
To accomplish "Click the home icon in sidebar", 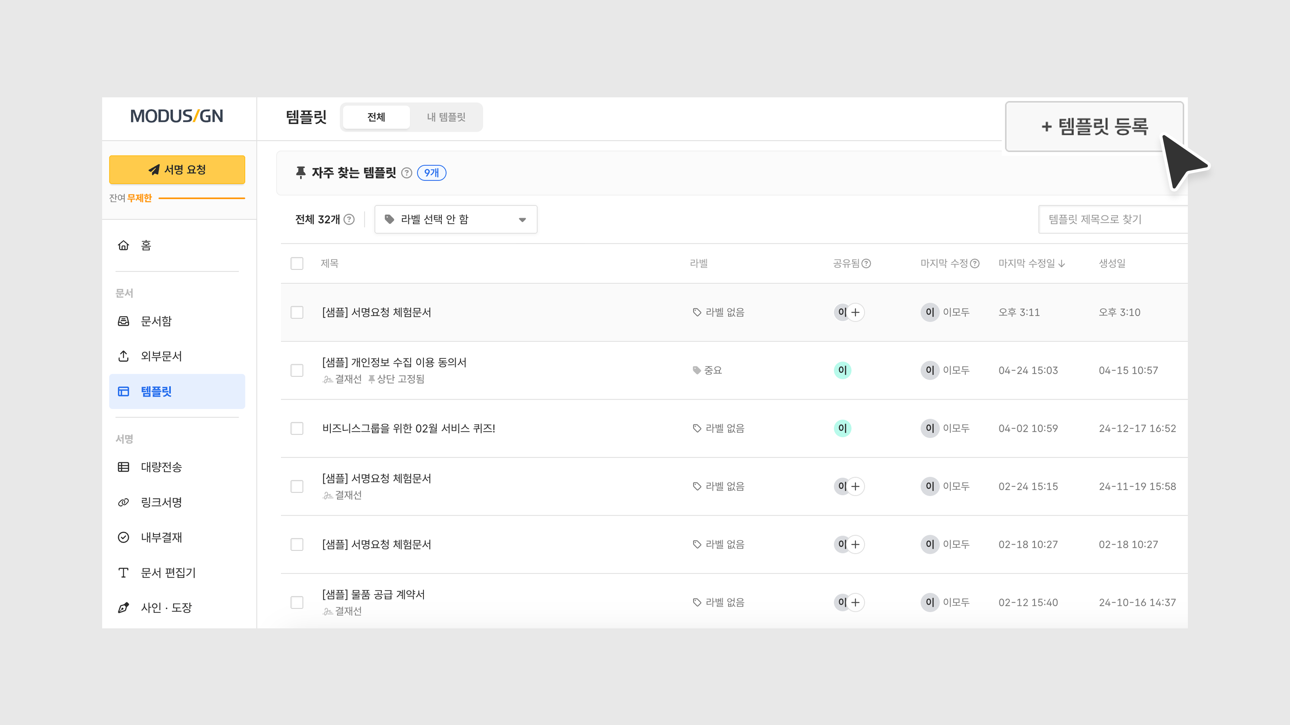I will (x=123, y=245).
